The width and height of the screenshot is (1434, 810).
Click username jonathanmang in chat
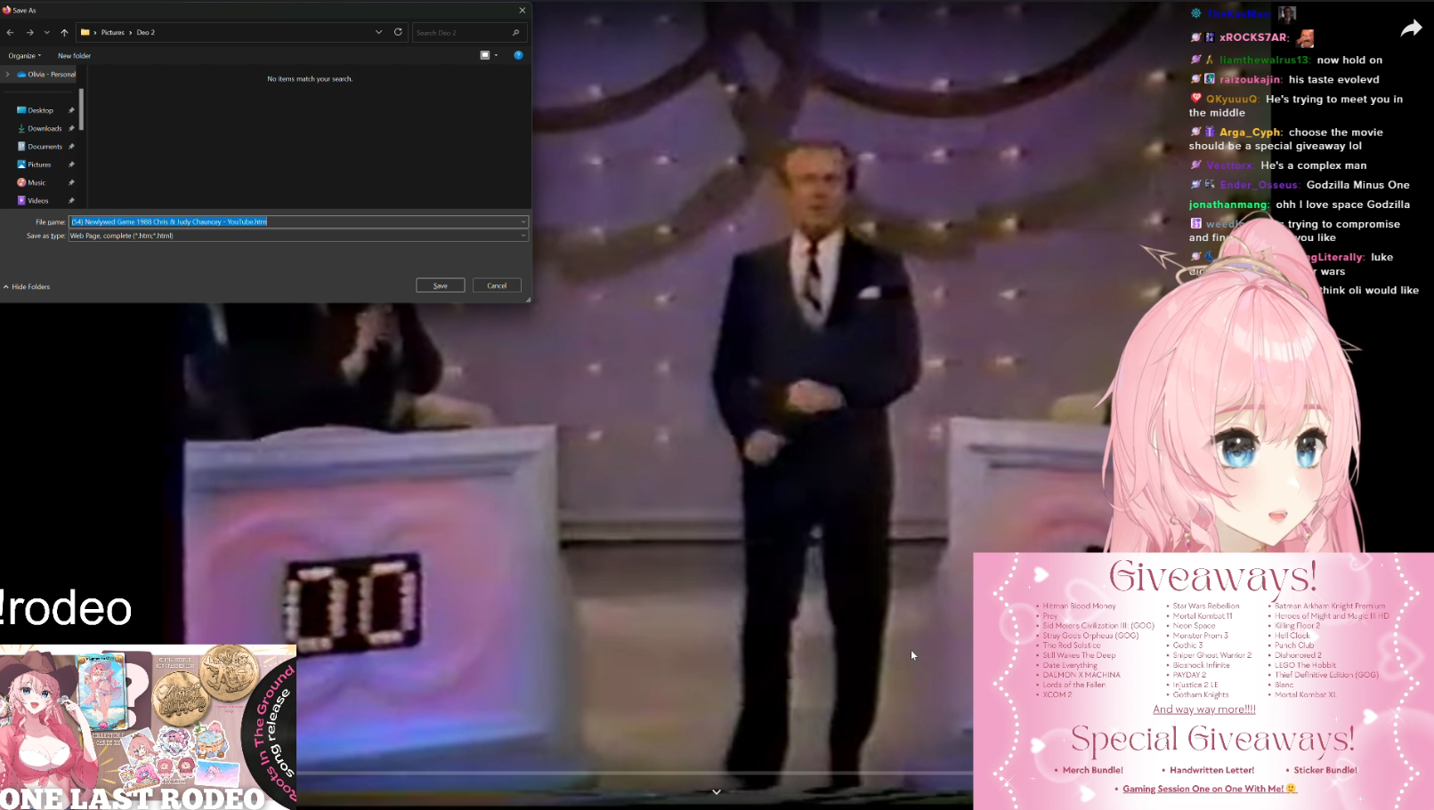coord(1228,205)
